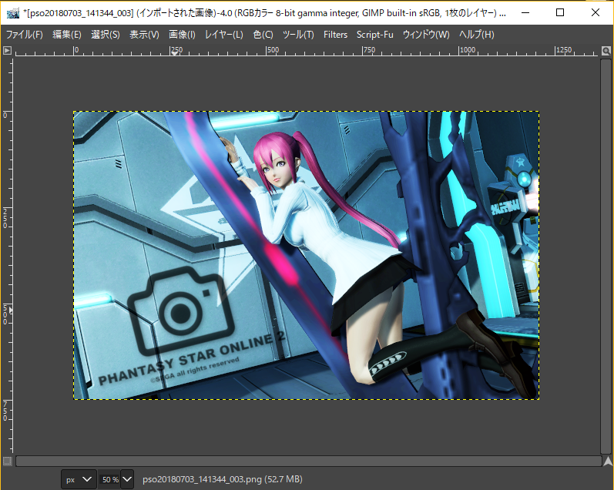Open the ヘルプ(H) menu
The image size is (614, 490).
tap(477, 35)
